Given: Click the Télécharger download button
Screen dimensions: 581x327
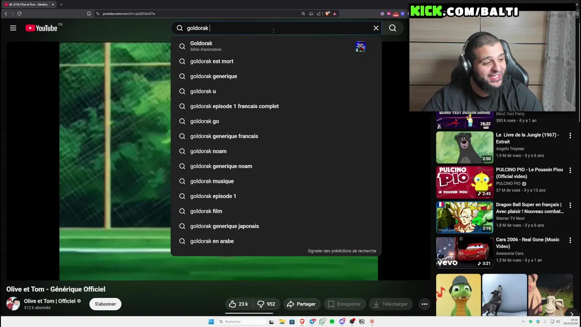Looking at the screenshot, I should 390,304.
